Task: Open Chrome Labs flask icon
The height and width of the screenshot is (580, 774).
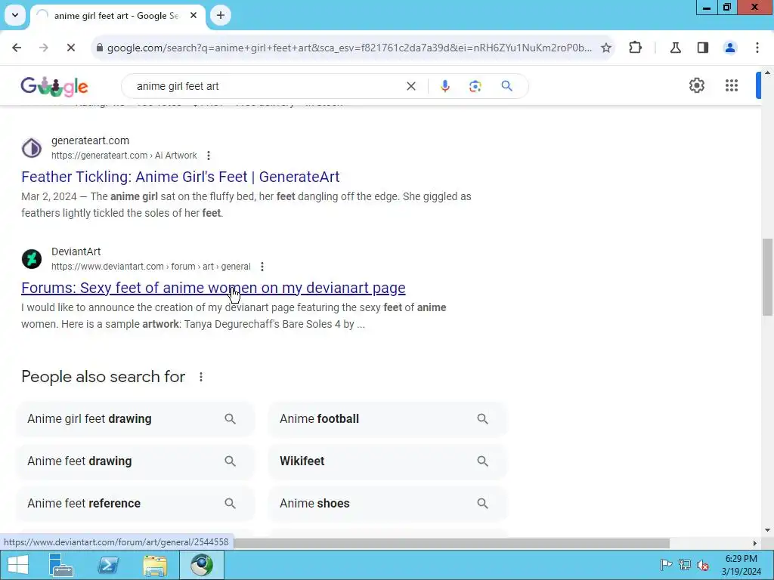Action: [x=675, y=48]
